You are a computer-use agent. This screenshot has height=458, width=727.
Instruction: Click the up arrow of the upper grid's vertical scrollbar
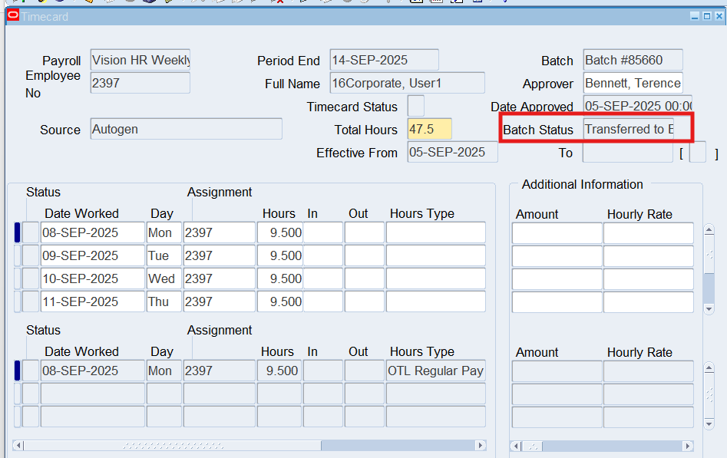[709, 228]
